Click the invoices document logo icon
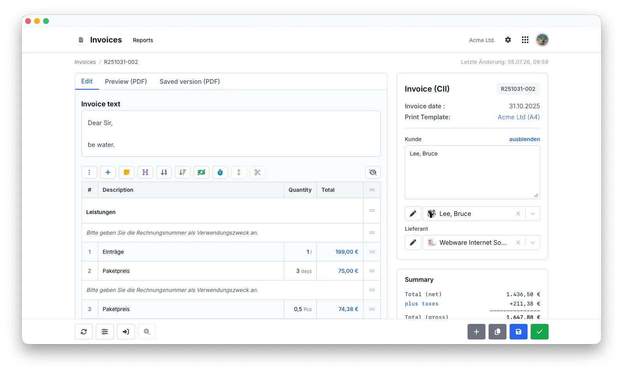This screenshot has height=373, width=623. tap(81, 40)
